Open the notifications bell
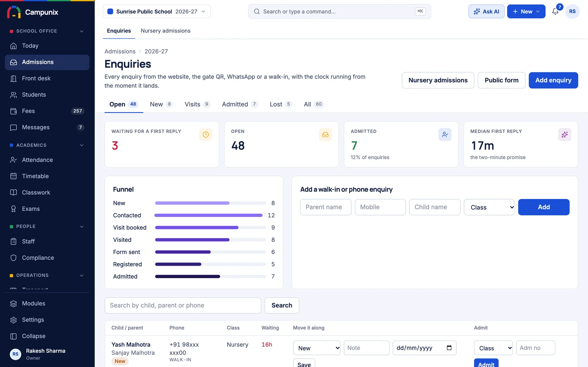Image resolution: width=588 pixels, height=367 pixels. tap(555, 11)
